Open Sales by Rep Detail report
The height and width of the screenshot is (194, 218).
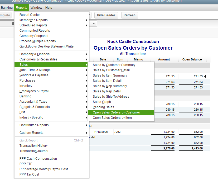121,91
